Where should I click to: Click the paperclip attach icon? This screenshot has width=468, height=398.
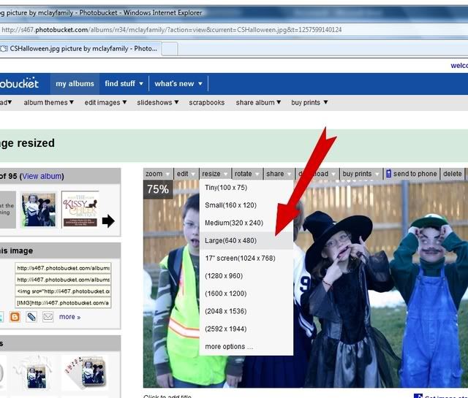pos(31,317)
